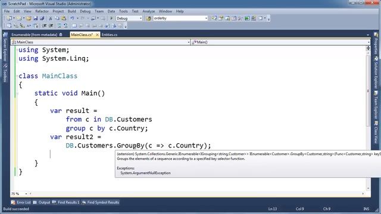Click the Increase Indent icon
The image size is (381, 214).
(x=51, y=26)
